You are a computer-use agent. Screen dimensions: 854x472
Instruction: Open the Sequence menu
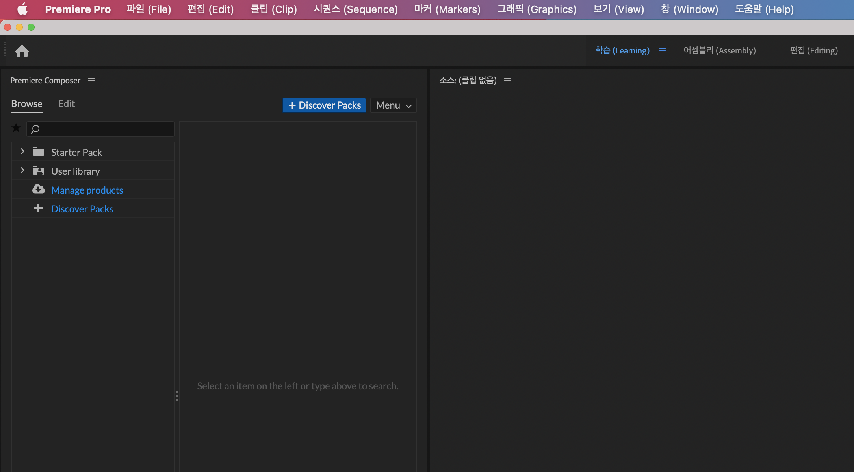(355, 9)
